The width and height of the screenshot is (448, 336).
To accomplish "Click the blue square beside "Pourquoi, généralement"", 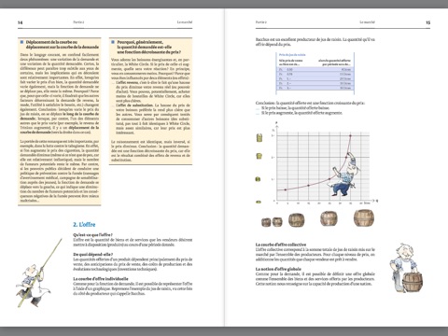I will (x=113, y=42).
